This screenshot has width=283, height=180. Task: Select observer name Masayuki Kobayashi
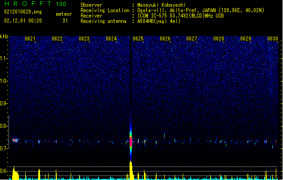162,5
